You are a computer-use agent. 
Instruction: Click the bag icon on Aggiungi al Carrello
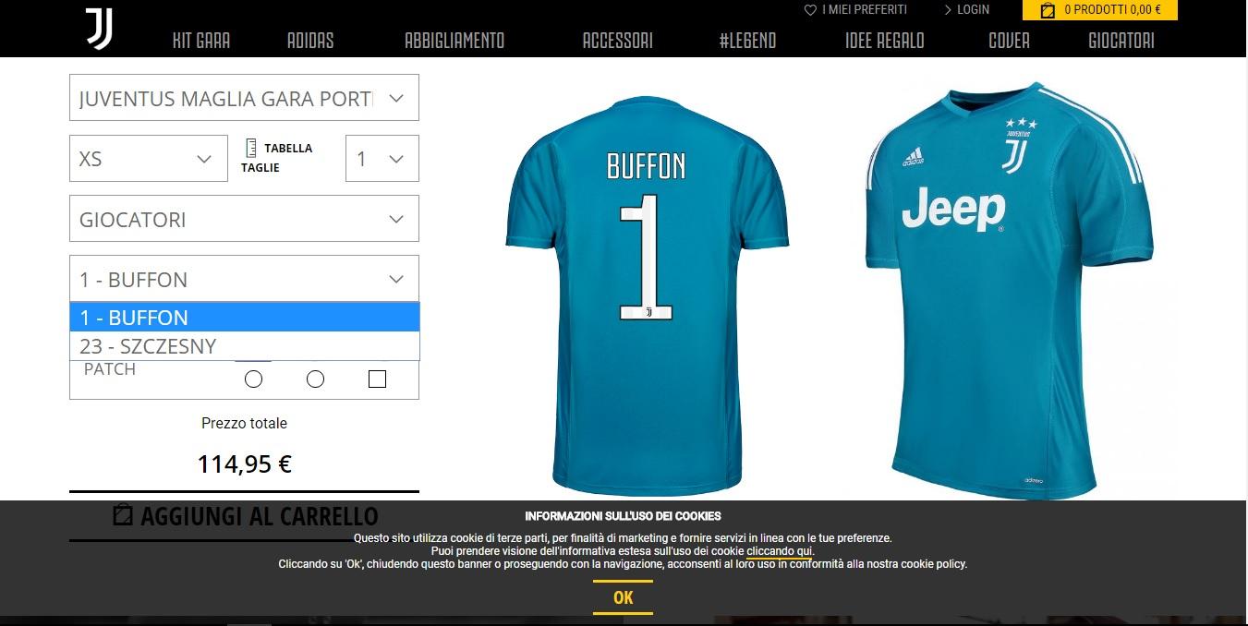click(x=123, y=514)
